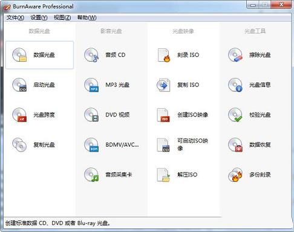Close the BurnAware Professional window
Screen dimensions: 294x232
(282, 5)
